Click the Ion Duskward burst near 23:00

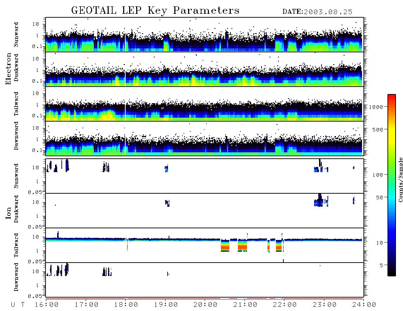pyautogui.click(x=321, y=201)
